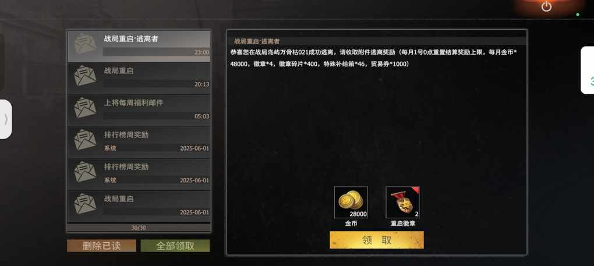Click the mail body text starting 恭喜您
594x266 pixels.
[373, 58]
